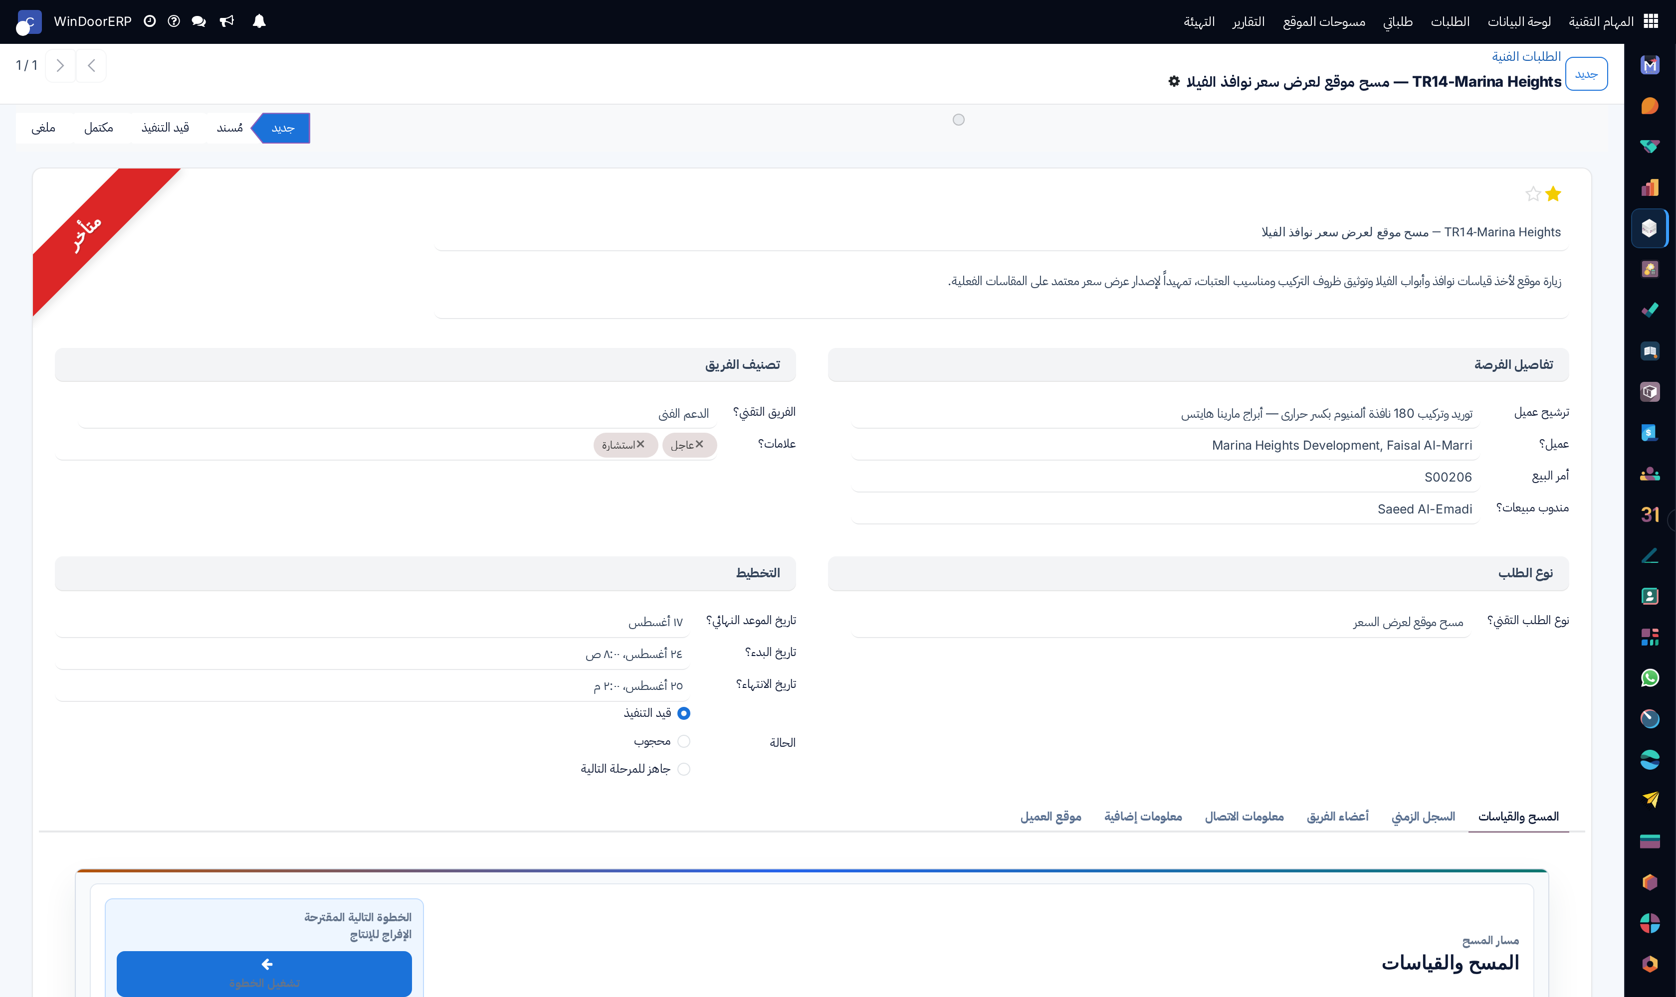Open the طلباتي menu
1676x997 pixels.
[x=1398, y=21]
